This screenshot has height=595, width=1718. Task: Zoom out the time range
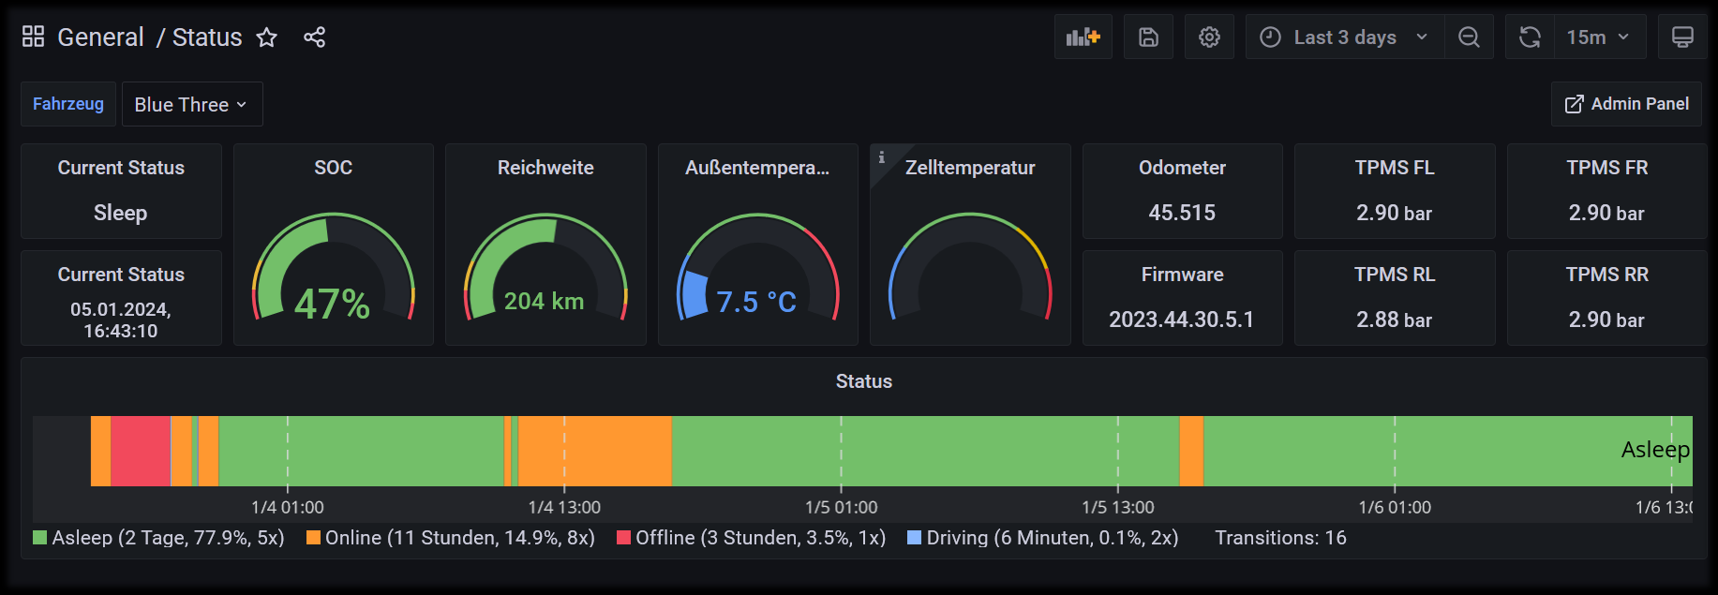[x=1469, y=37]
